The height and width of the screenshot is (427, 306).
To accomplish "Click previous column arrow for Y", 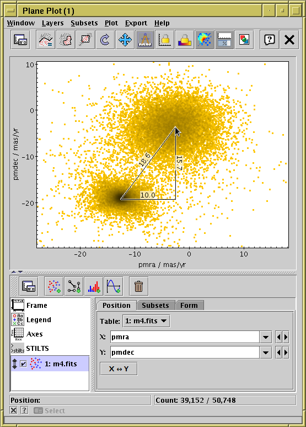I will coord(278,353).
